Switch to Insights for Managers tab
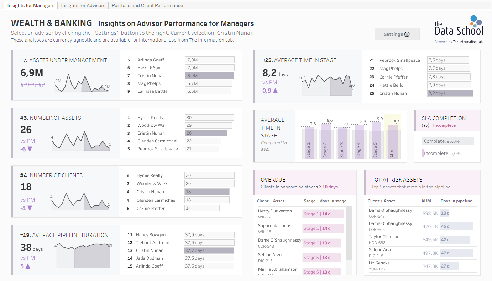Screen dimensions: 492x281 click(31, 5)
